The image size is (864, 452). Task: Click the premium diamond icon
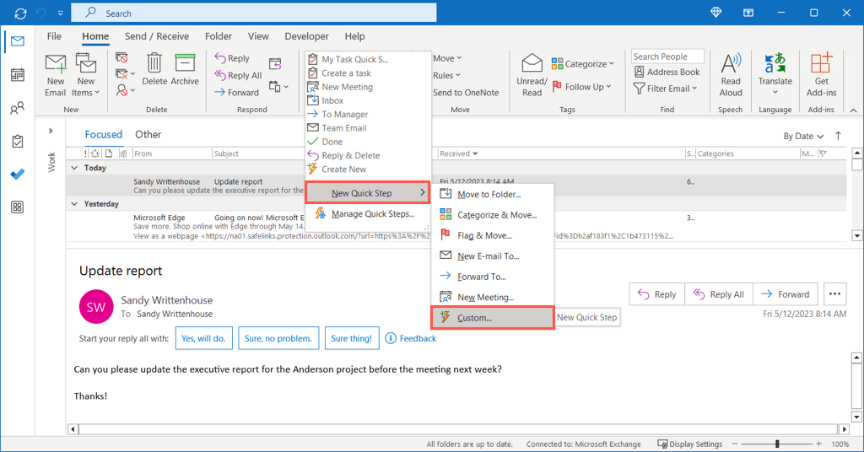point(715,13)
